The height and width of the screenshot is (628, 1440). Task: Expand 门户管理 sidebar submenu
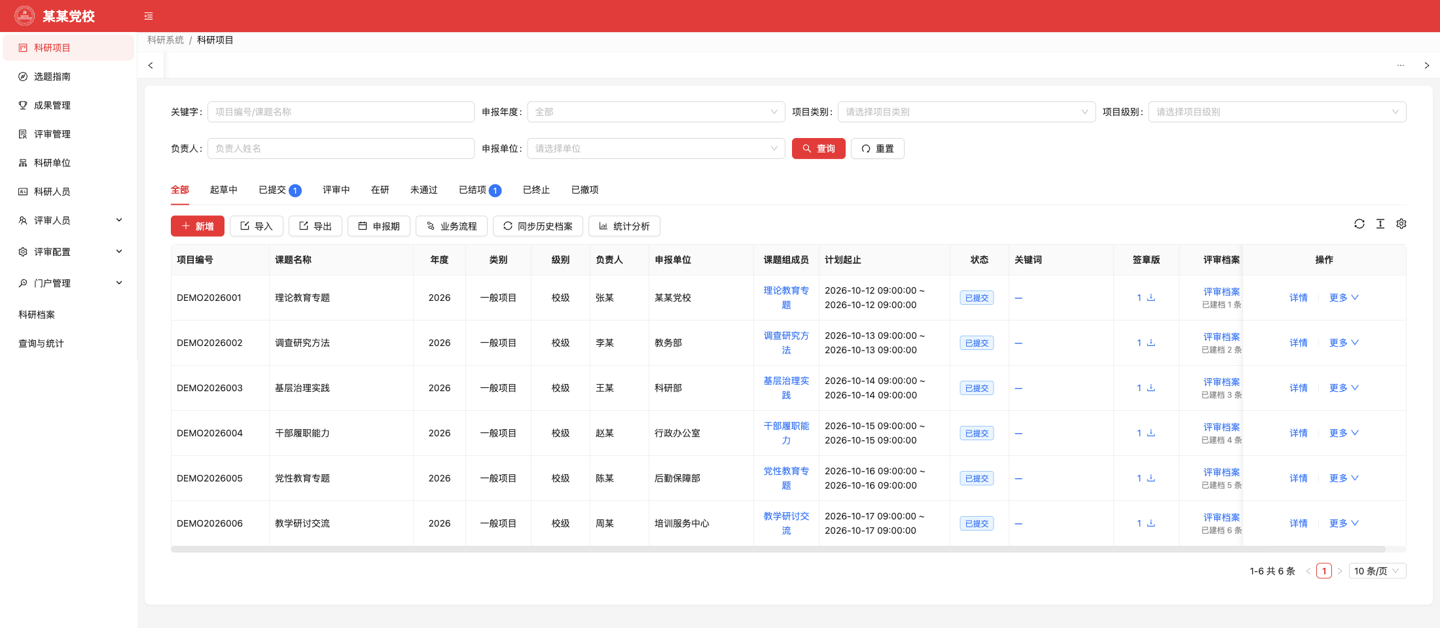coord(69,283)
